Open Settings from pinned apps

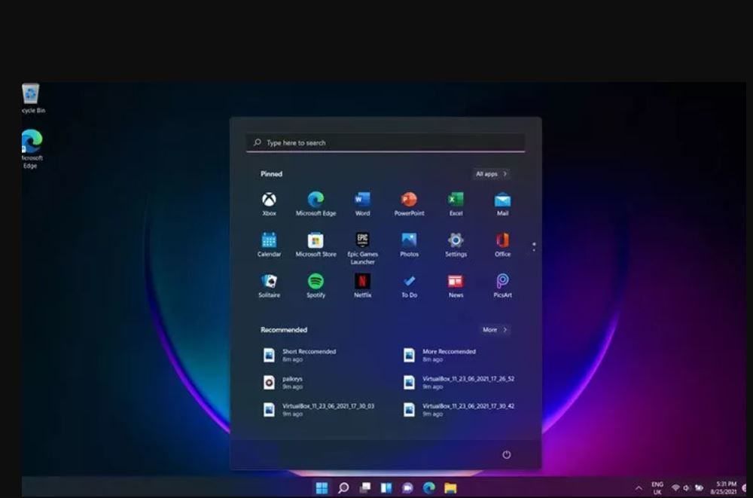(x=456, y=245)
